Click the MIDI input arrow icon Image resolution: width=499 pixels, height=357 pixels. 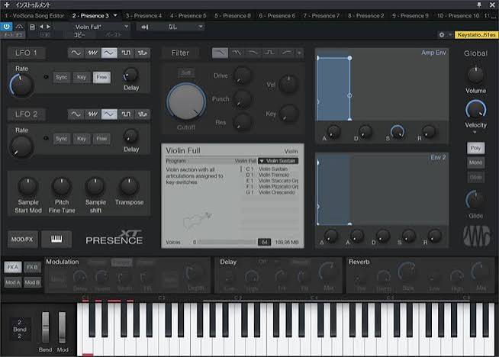(145, 27)
